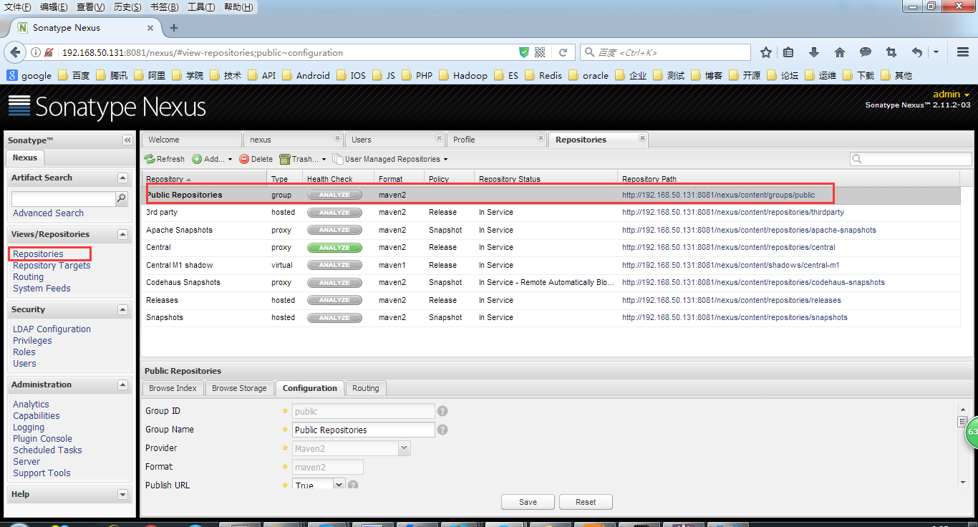Click the Refresh toolbar button

click(x=165, y=159)
